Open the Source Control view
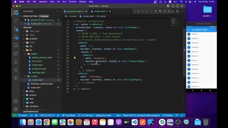Screen dimensions: 228x128 coord(16,29)
